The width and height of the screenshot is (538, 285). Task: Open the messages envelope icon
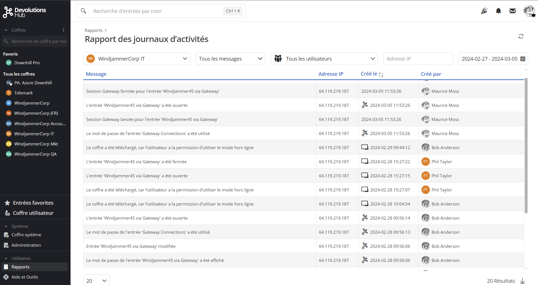pyautogui.click(x=513, y=11)
